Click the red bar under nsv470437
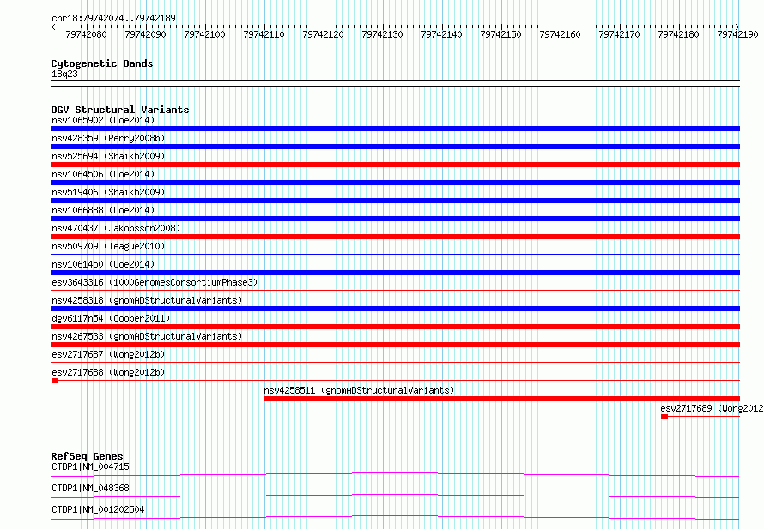This screenshot has width=764, height=529. 395,237
